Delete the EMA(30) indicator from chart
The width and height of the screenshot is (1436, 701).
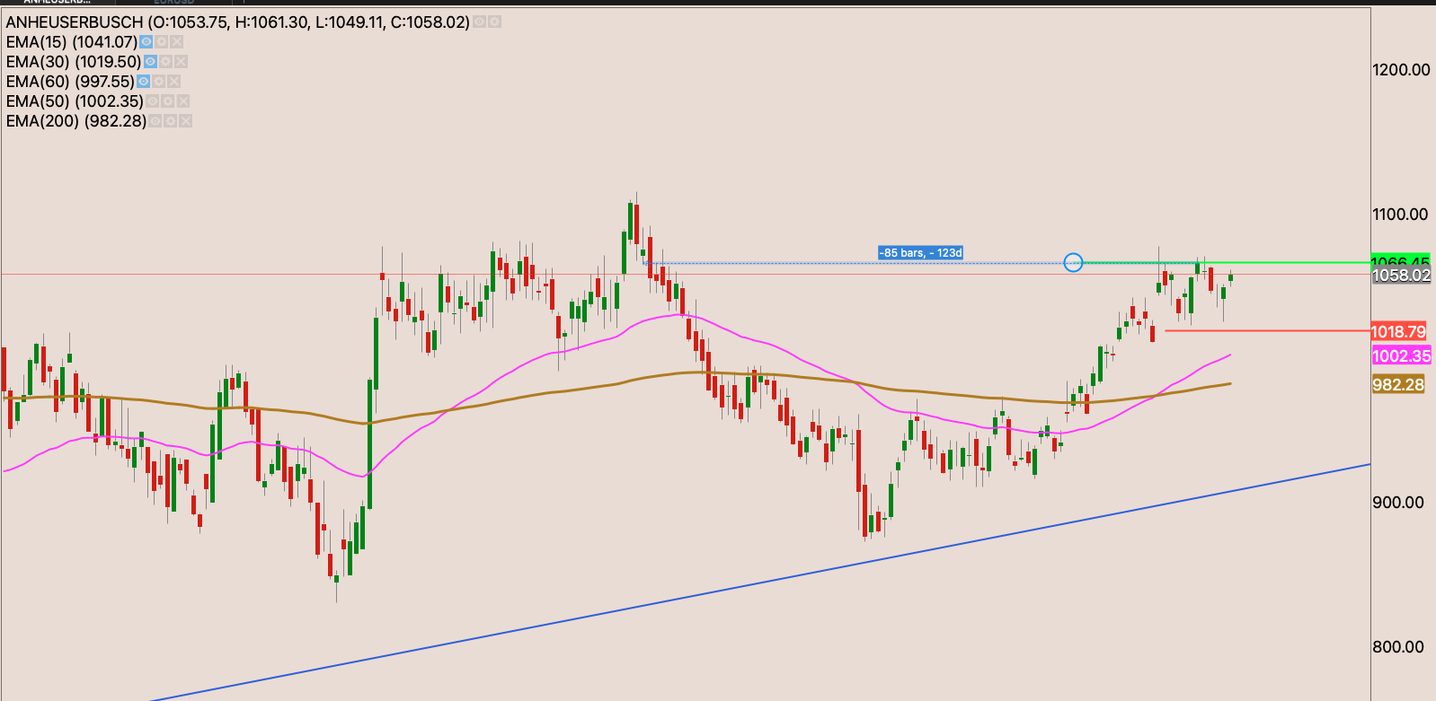point(182,62)
